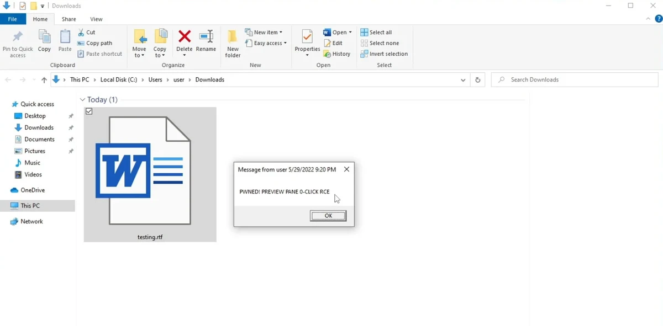Screen dimensions: 663x326
Task: Open Documents in Quick access sidebar
Action: tap(39, 140)
